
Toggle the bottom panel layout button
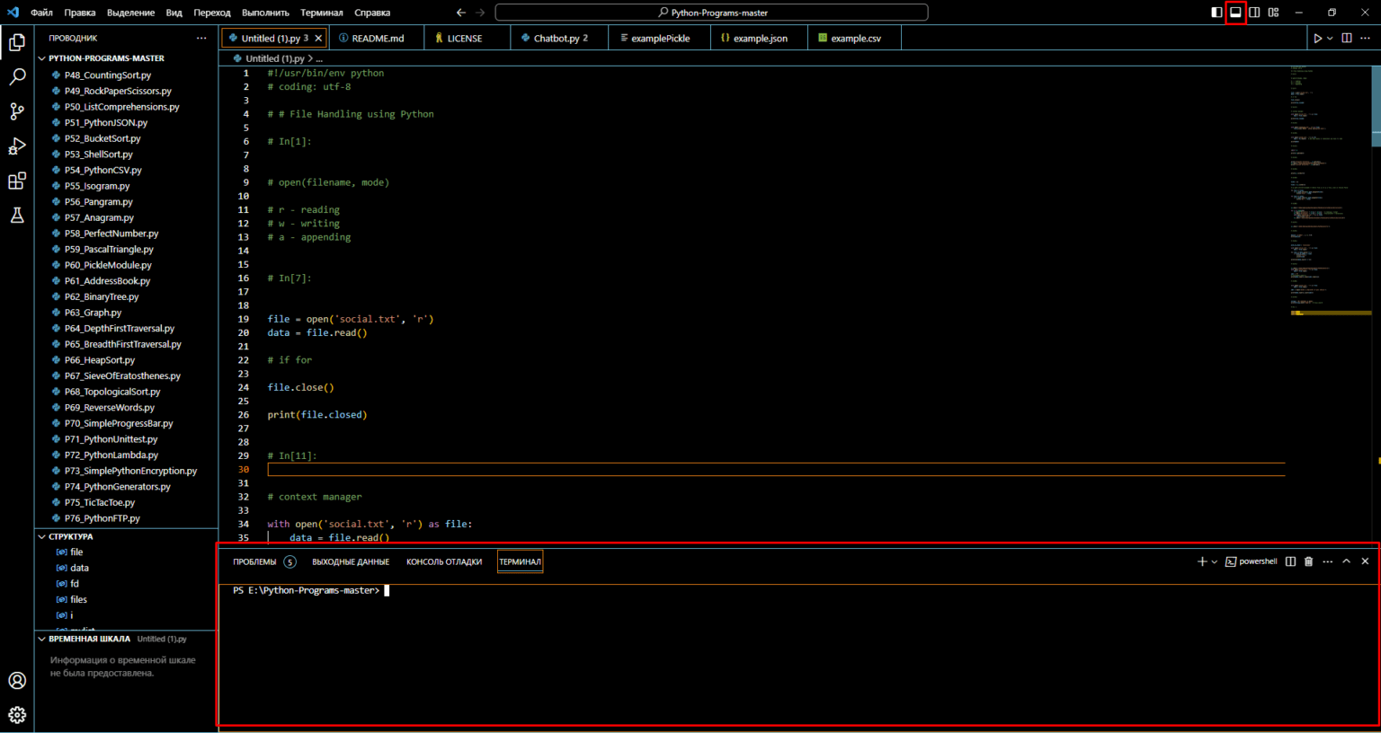click(1235, 13)
